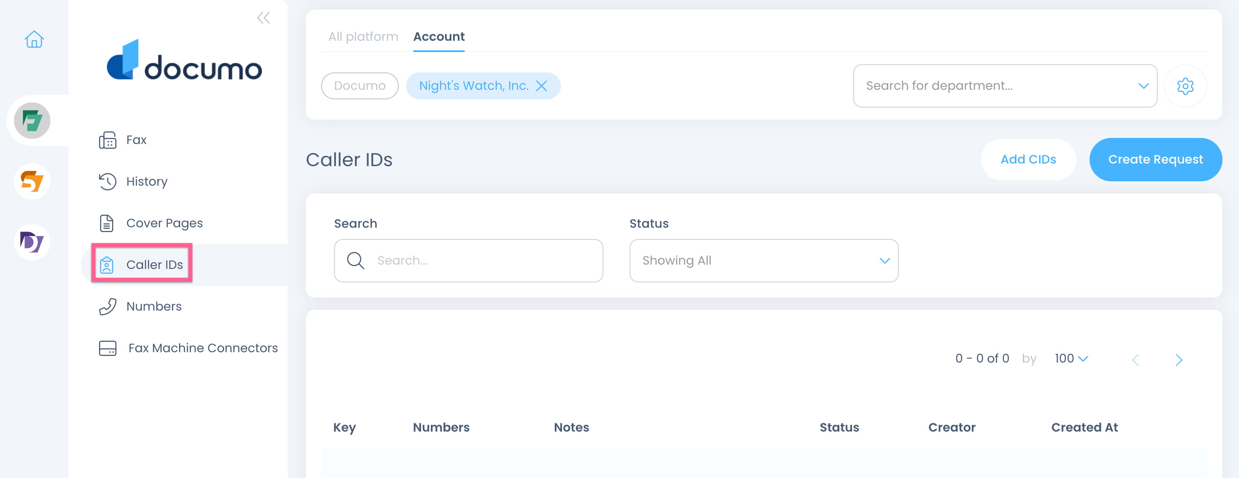This screenshot has height=478, width=1239.
Task: Click the 0 - 0 of 0 count
Action: [x=982, y=358]
